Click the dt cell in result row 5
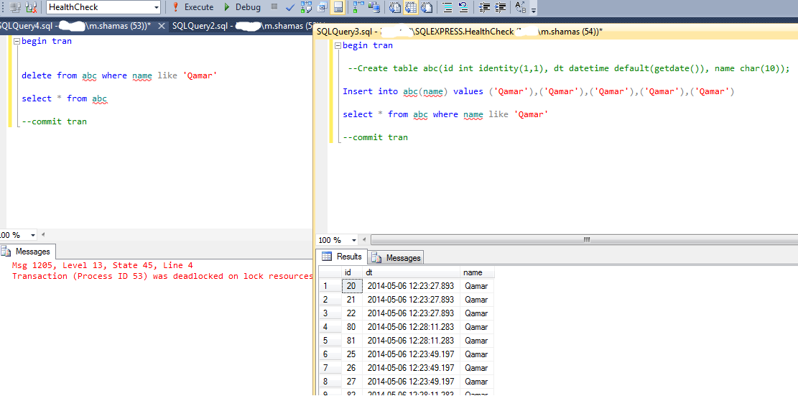The image size is (798, 396). [x=412, y=341]
